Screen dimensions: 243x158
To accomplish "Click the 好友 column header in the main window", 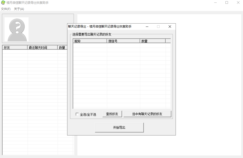I will point(15,48).
